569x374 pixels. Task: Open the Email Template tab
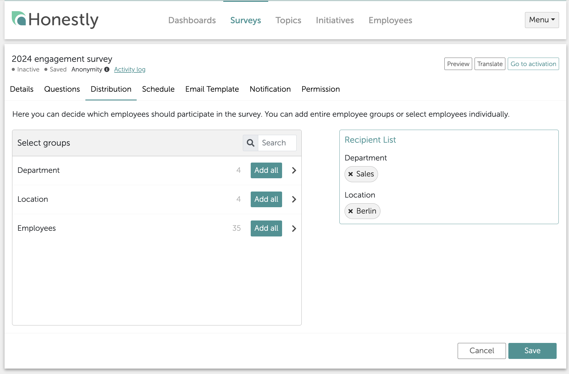pos(212,89)
